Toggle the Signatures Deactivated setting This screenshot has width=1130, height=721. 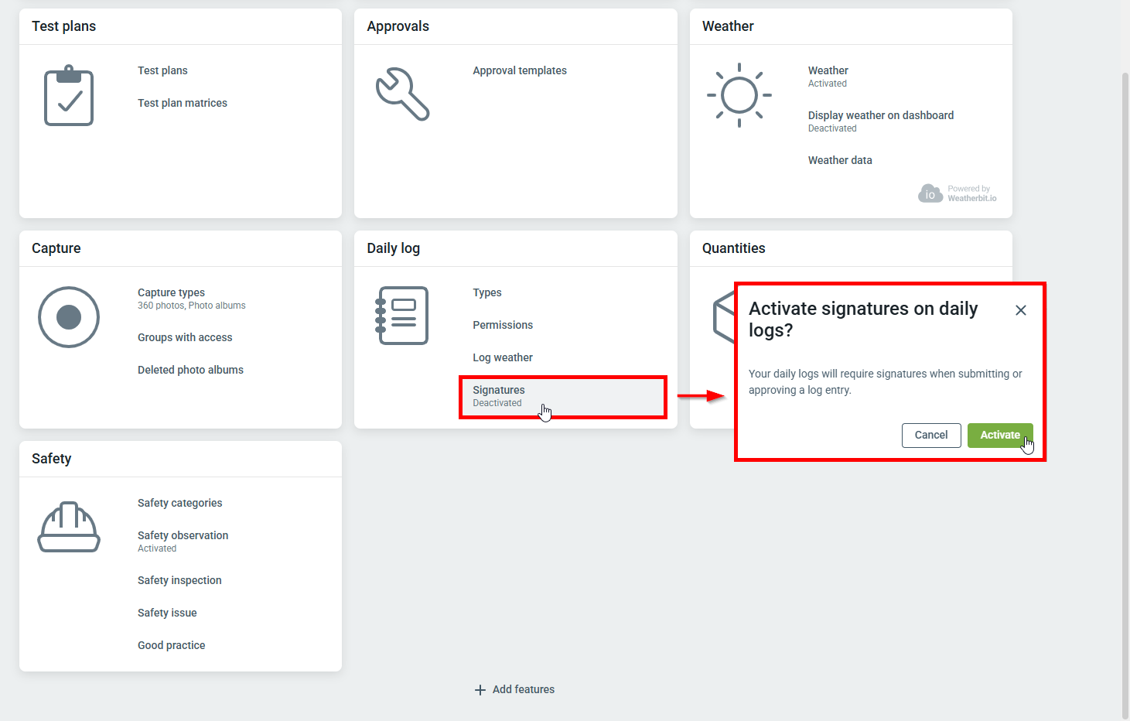[x=499, y=396]
